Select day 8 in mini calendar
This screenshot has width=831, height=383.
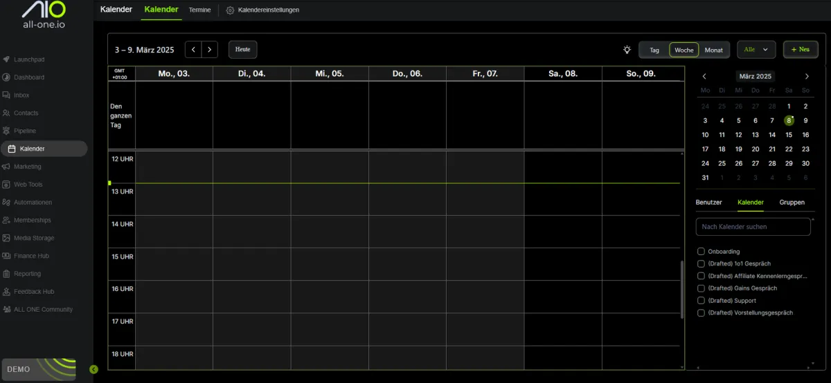coord(789,120)
